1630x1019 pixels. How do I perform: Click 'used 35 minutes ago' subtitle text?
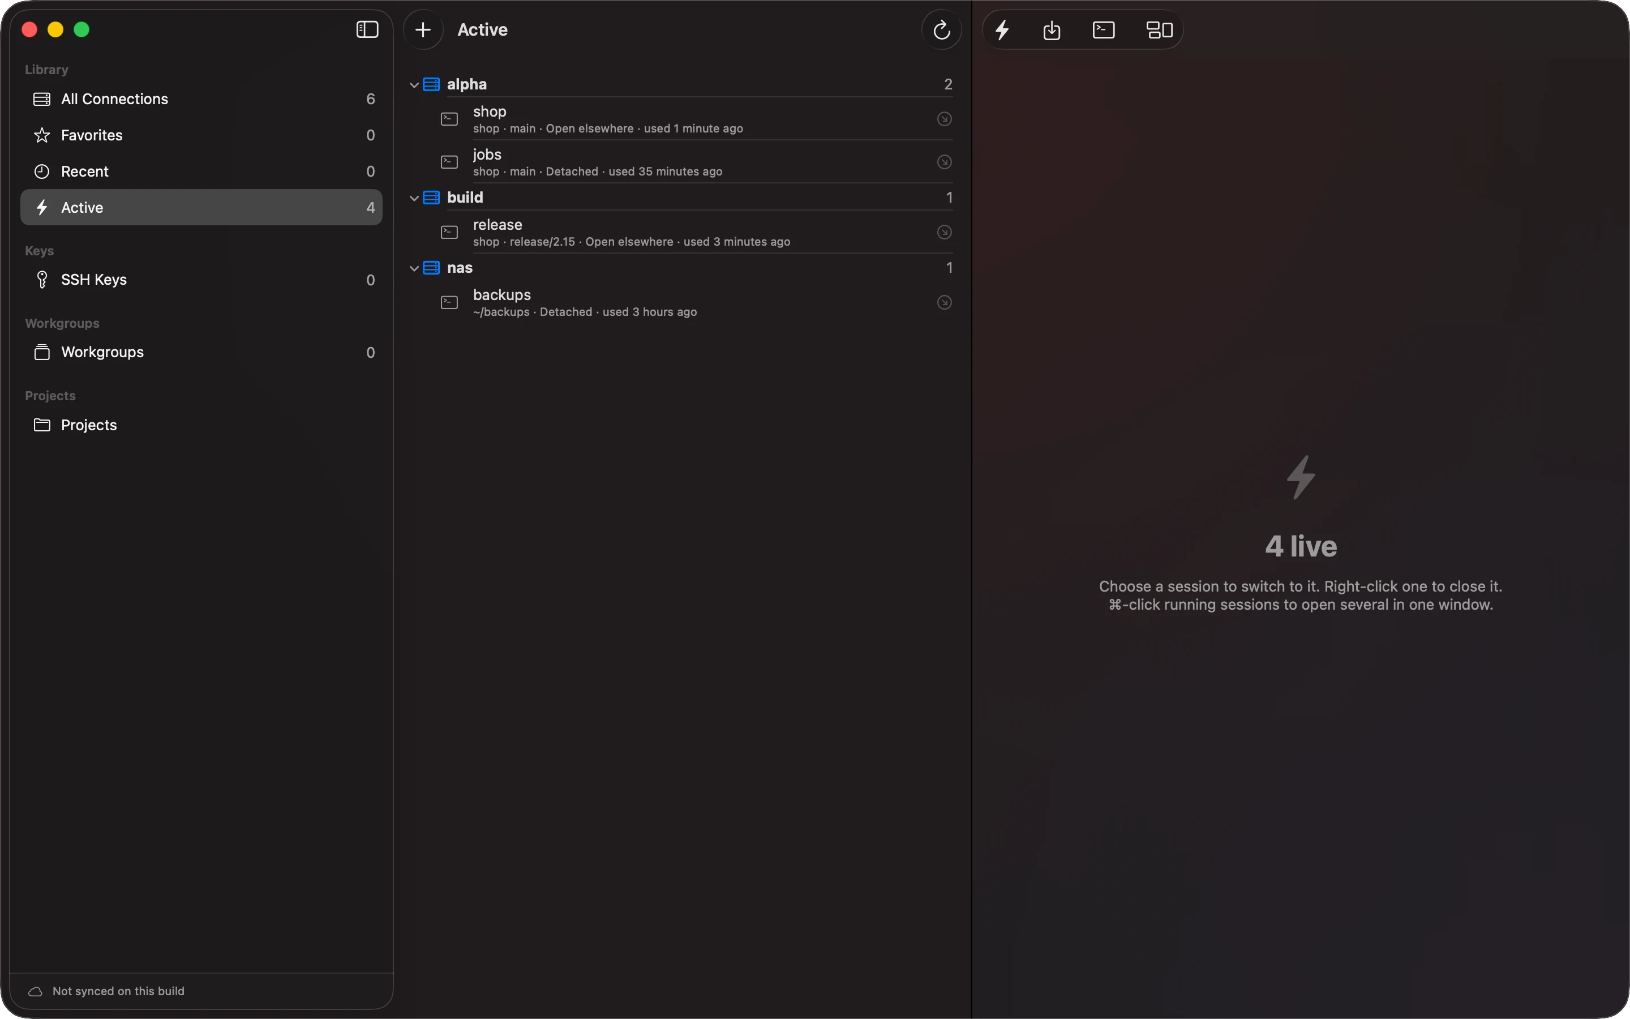pos(666,172)
